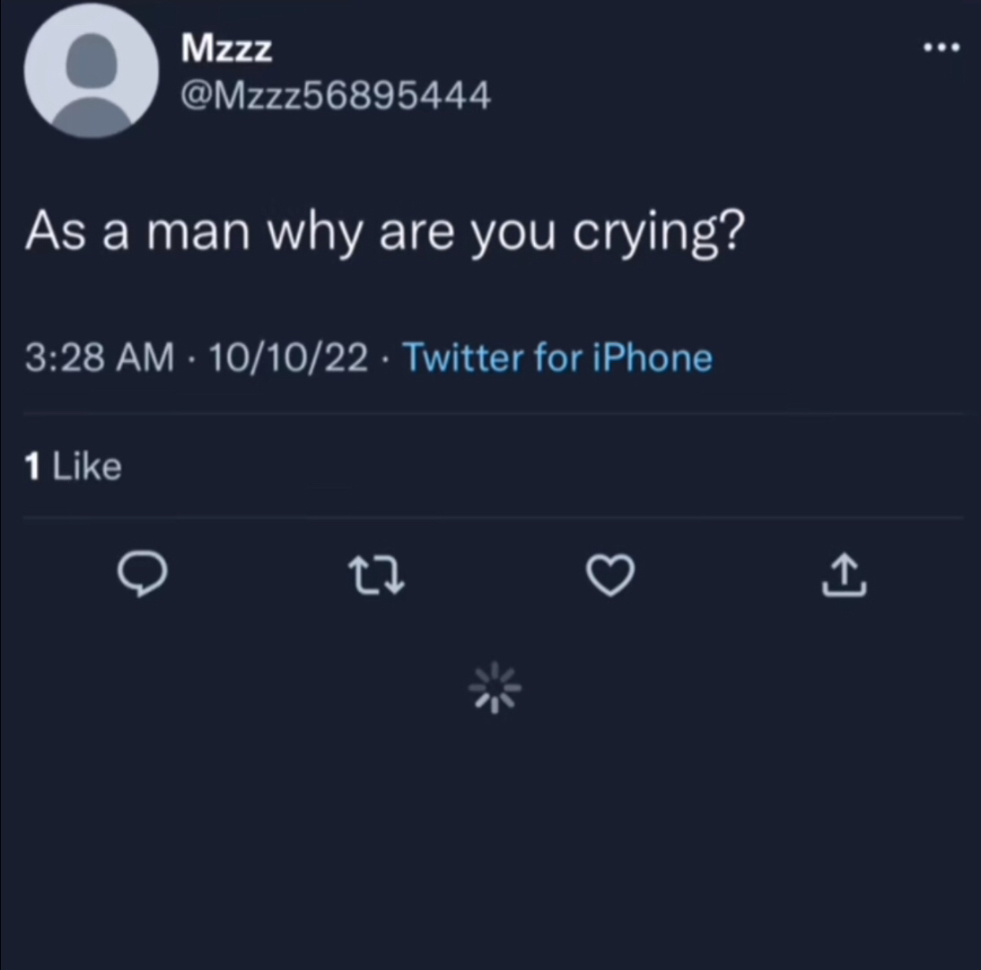This screenshot has height=970, width=981.
Task: Click the word "Like" beside the count
Action: (x=87, y=466)
